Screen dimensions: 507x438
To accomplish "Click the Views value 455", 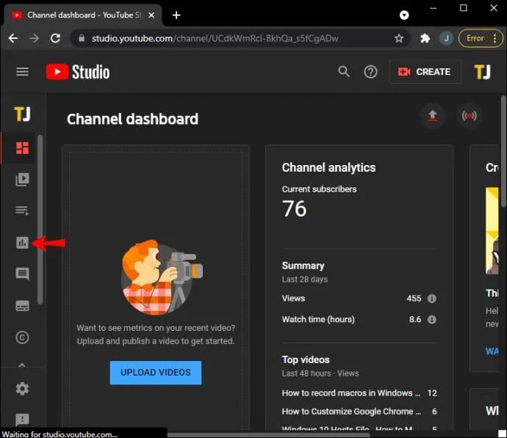I will click(414, 299).
